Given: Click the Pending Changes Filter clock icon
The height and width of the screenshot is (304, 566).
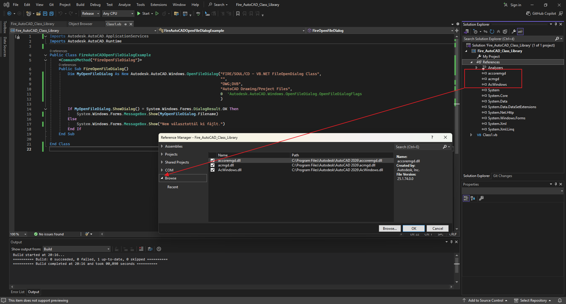Looking at the screenshot, I should (x=475, y=32).
